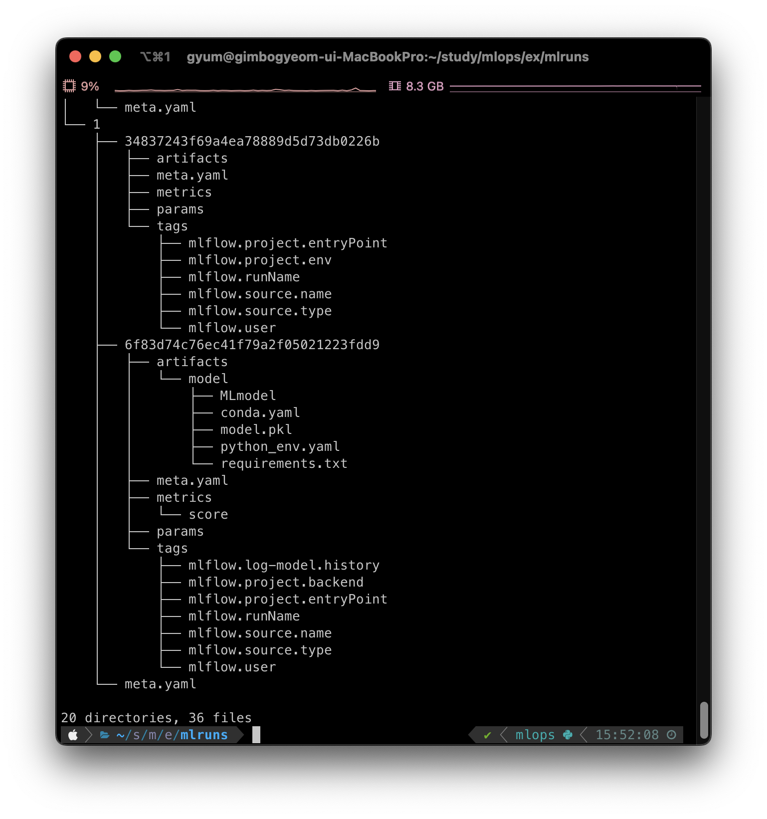Click the 9% CPU value
Screen dimensions: 767x819
[x=90, y=86]
